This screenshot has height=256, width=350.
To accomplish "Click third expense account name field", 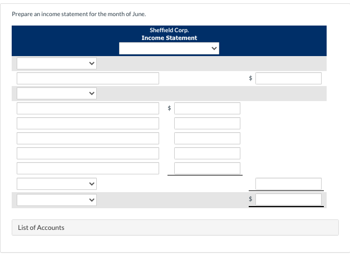I will [x=88, y=138].
